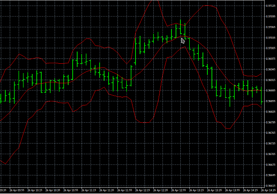Select the 26 Apr 13:55 time label
The image size is (277, 194).
(232, 190)
